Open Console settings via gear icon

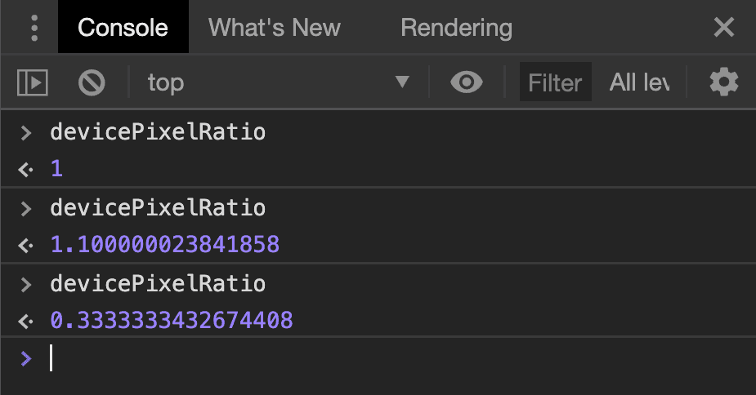point(723,82)
